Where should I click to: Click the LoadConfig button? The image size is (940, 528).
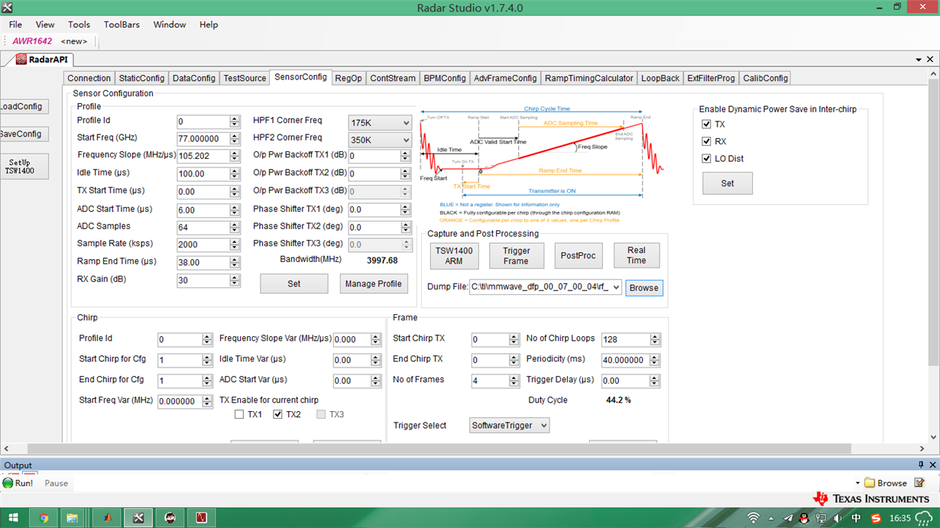point(21,106)
